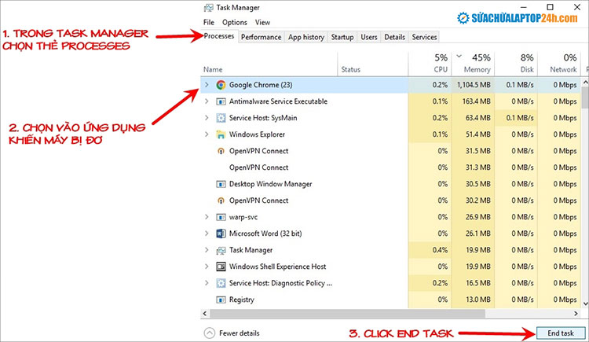Click the Windows Shell Experience Host icon
589x342 pixels.
click(x=221, y=267)
